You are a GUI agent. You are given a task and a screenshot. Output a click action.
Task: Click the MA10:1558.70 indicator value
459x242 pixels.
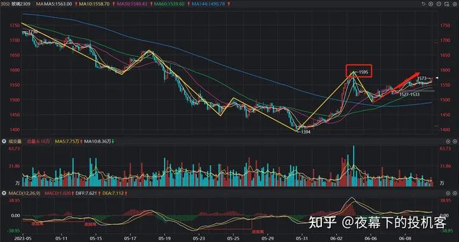tap(94, 4)
